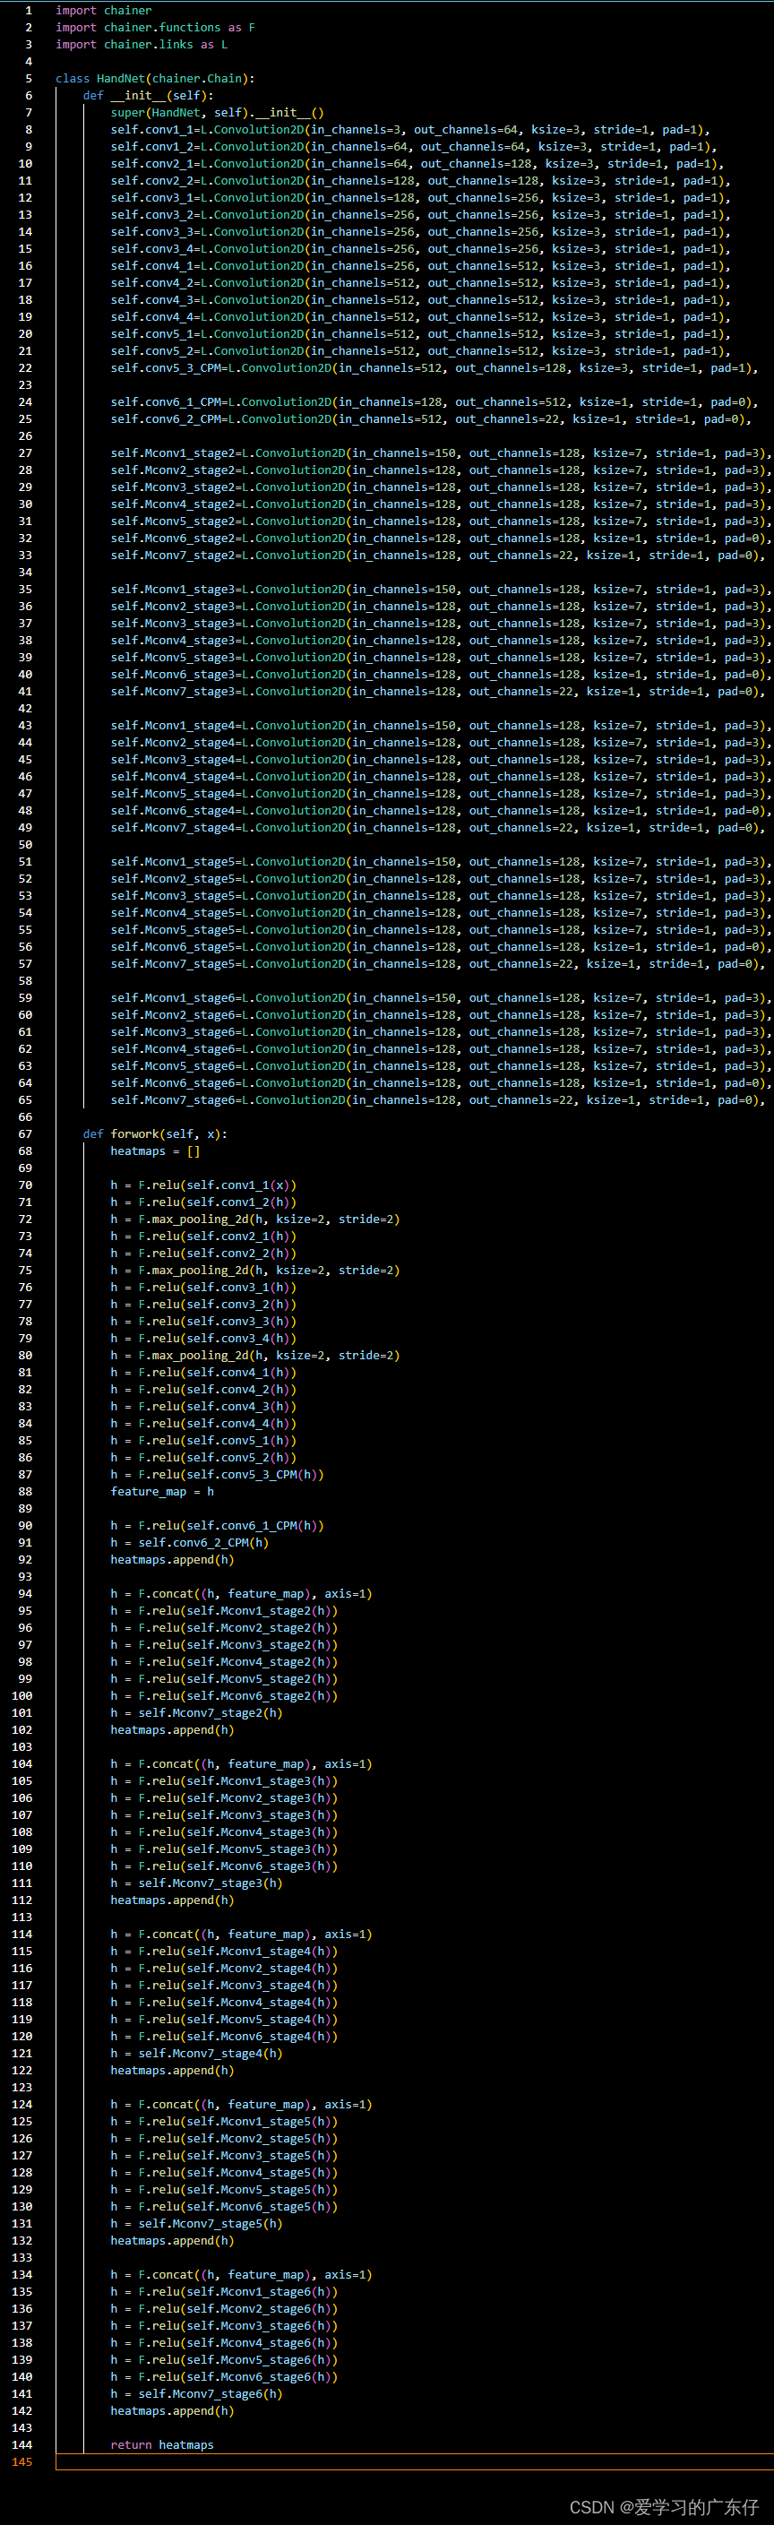Click self.Mconv4_stage4=L.Convolution2D definition line

(441, 776)
